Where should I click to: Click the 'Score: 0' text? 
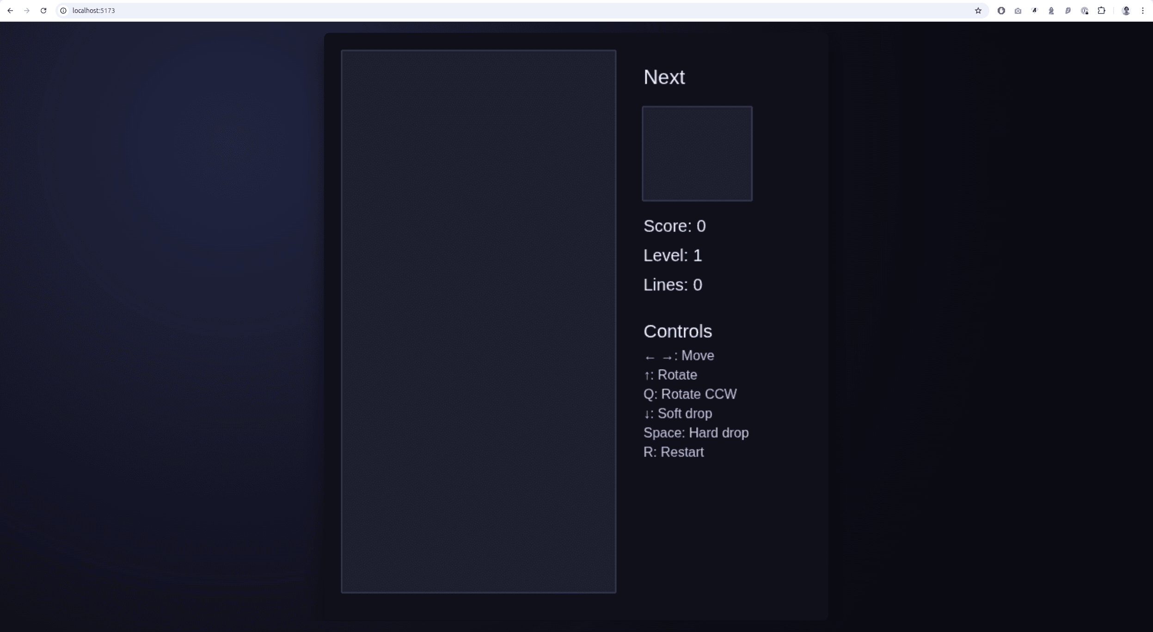[x=675, y=226]
